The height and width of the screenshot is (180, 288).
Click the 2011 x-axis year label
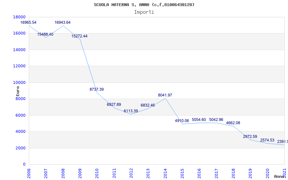pos(114,173)
